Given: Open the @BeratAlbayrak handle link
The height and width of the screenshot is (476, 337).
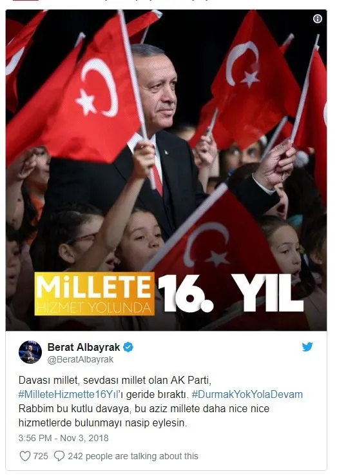Looking at the screenshot, I should point(81,359).
